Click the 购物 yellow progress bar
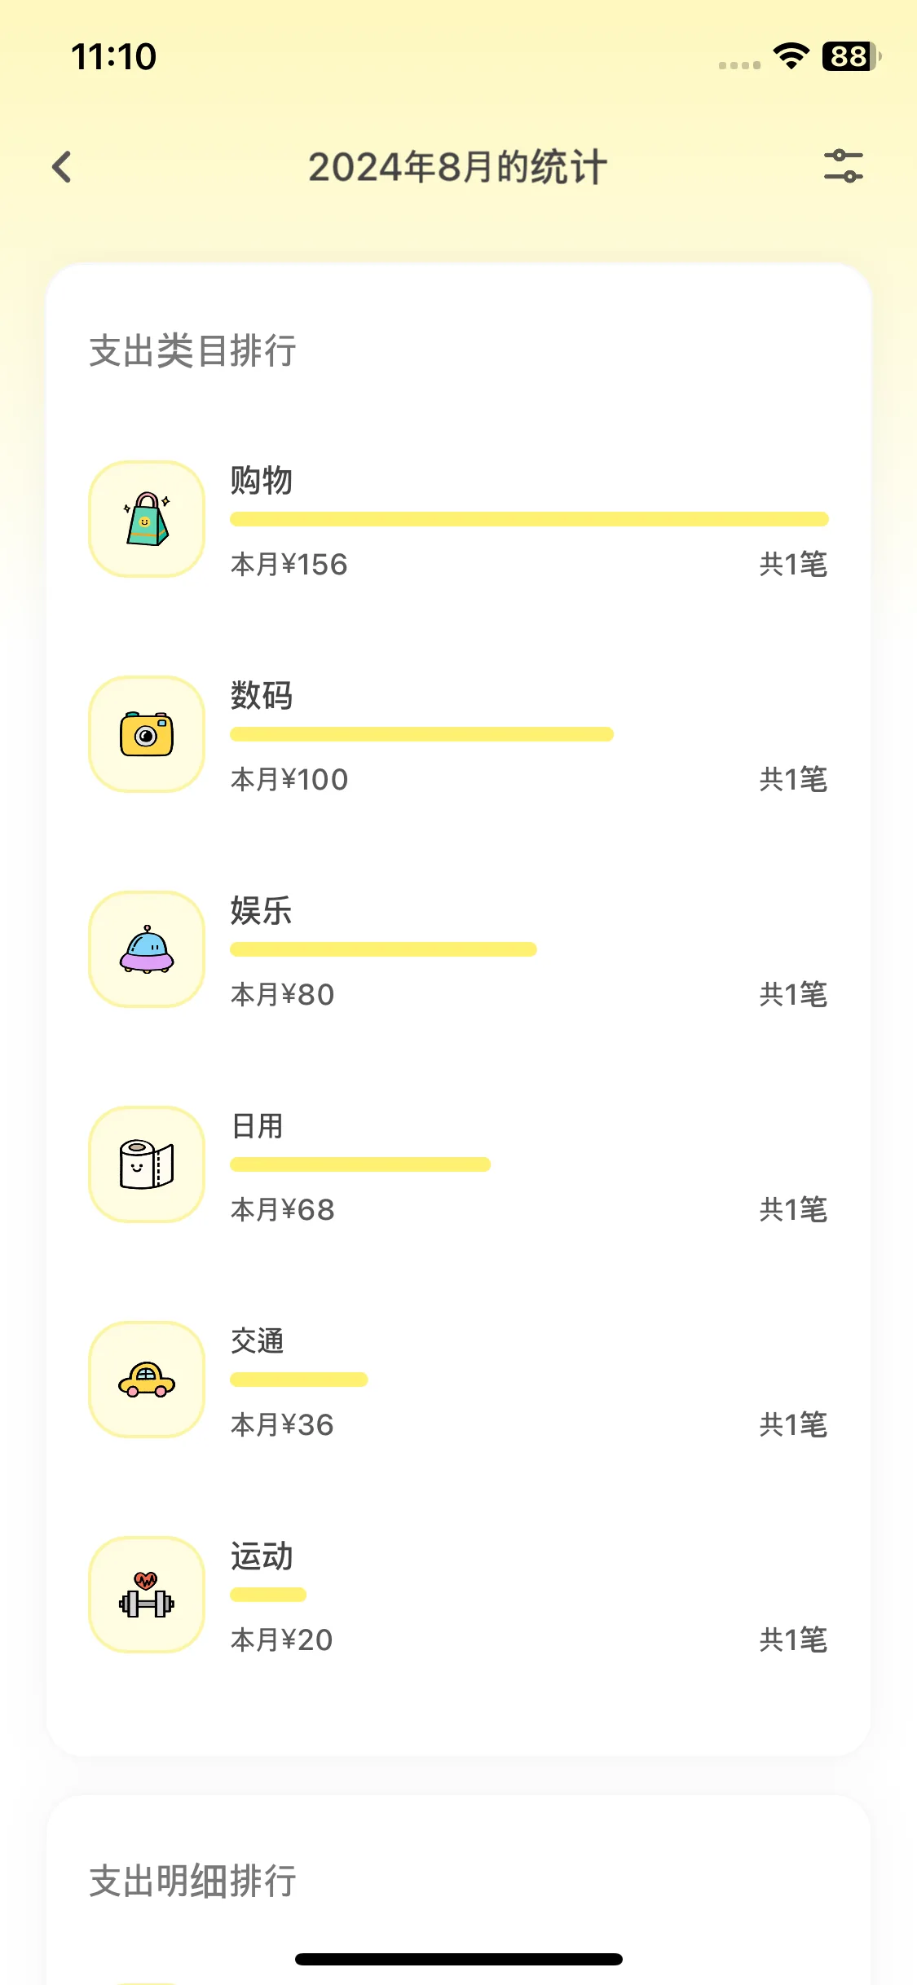Viewport: 917px width, 1985px height. 529,519
